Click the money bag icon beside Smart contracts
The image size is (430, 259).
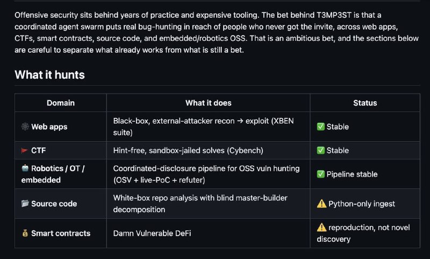pos(25,233)
